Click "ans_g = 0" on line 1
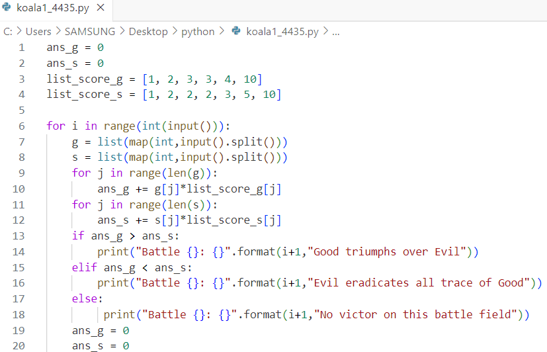 pos(75,48)
